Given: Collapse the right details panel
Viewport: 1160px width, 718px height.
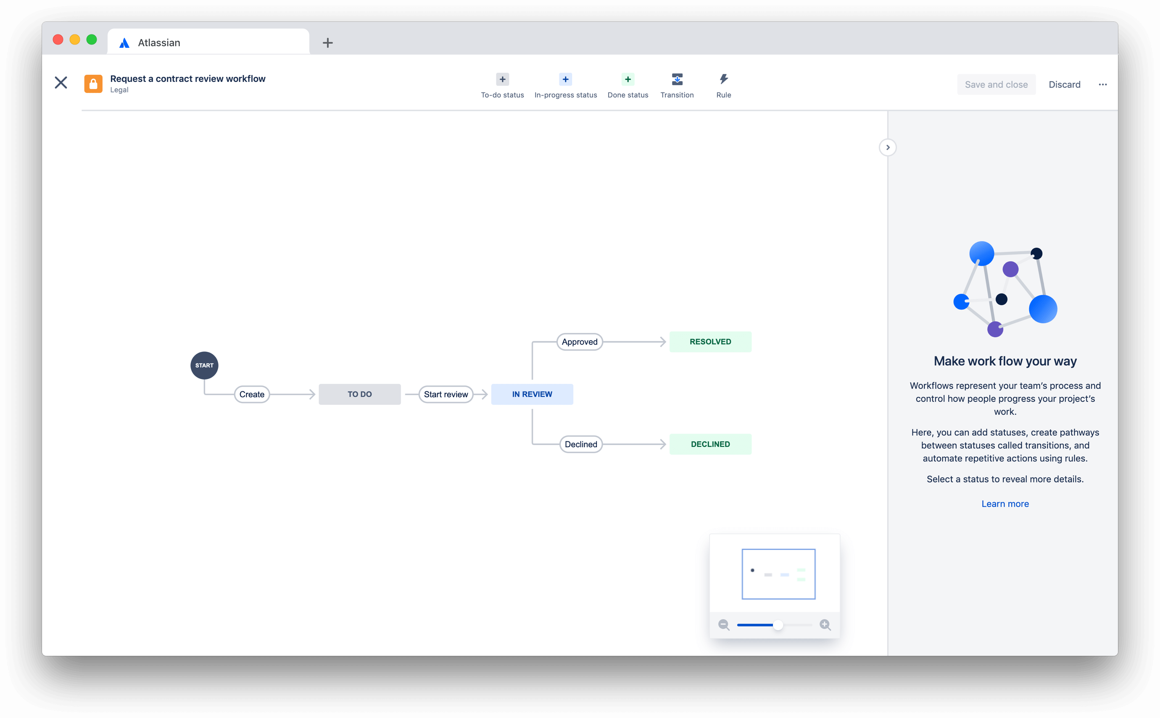Looking at the screenshot, I should coord(887,147).
